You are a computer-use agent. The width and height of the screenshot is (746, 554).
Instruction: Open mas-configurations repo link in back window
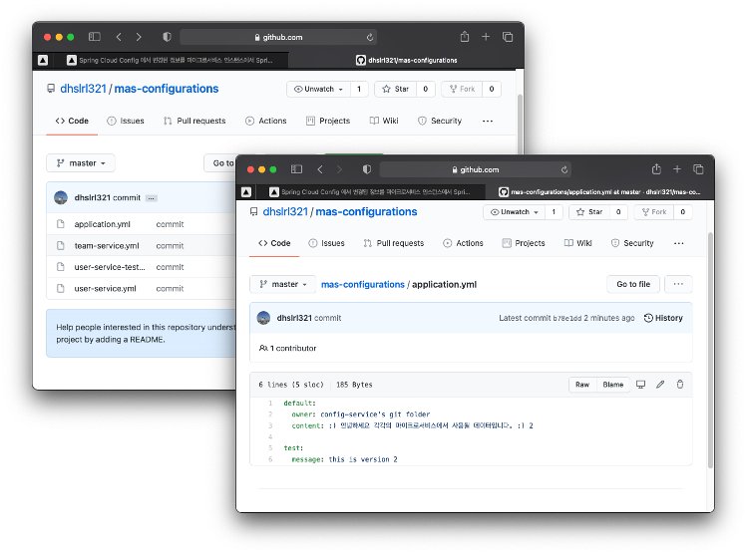tap(167, 89)
